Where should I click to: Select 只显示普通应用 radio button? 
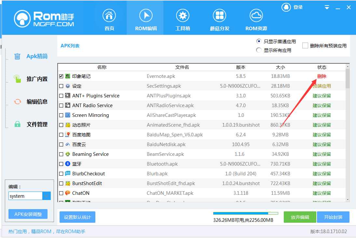coord(259,41)
